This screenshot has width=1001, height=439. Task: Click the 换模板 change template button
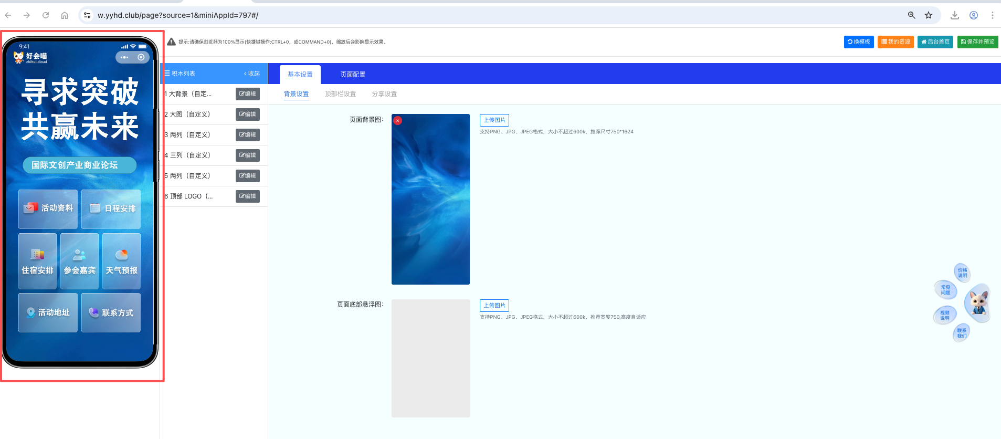point(859,42)
